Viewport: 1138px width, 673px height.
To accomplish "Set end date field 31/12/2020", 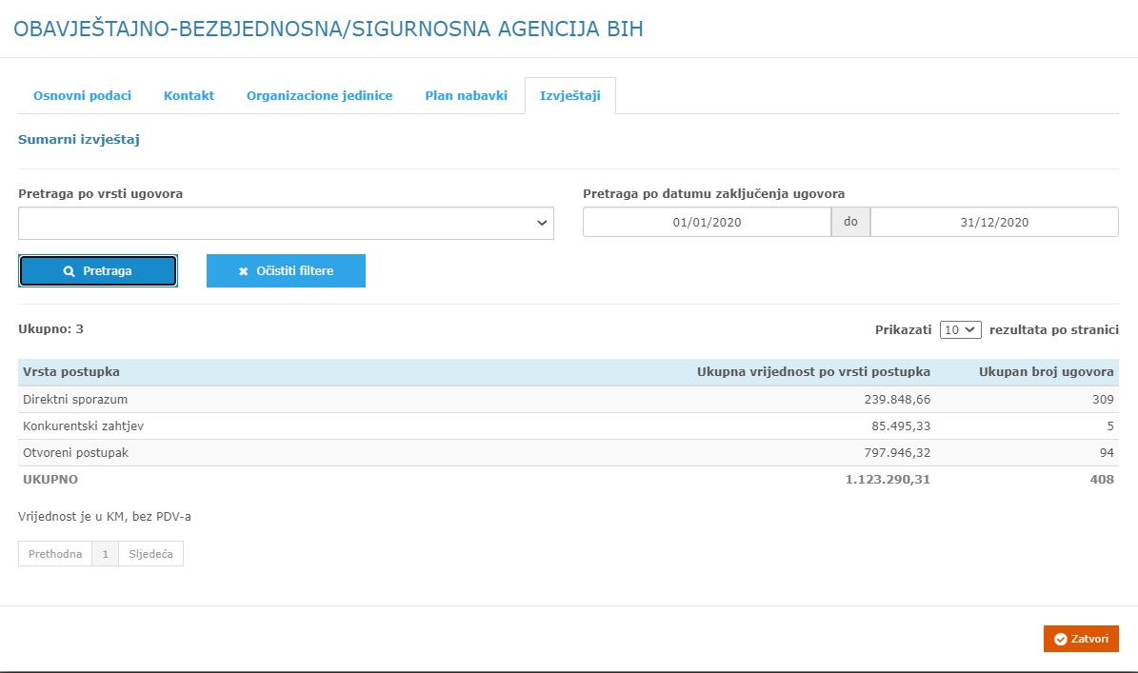I will tap(994, 222).
